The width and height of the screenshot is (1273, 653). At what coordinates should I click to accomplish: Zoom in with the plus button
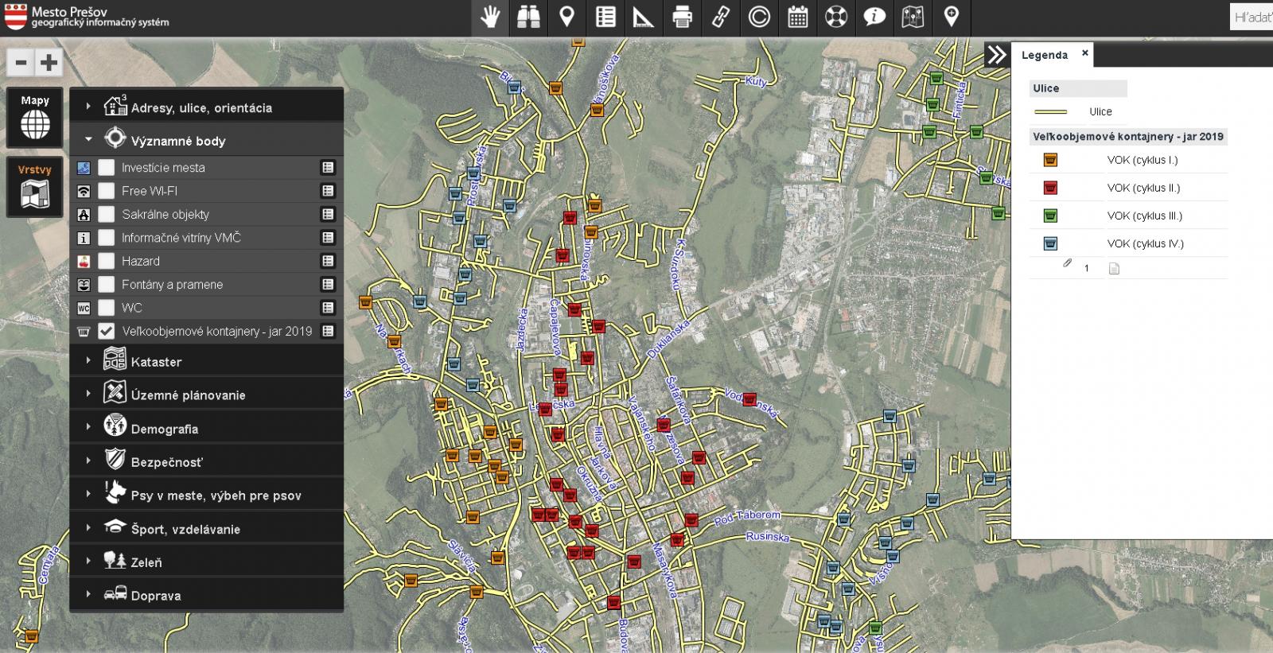[x=49, y=62]
